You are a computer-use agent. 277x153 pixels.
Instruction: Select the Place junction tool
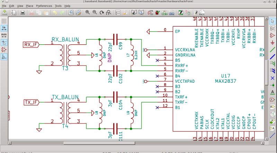coord(272,85)
